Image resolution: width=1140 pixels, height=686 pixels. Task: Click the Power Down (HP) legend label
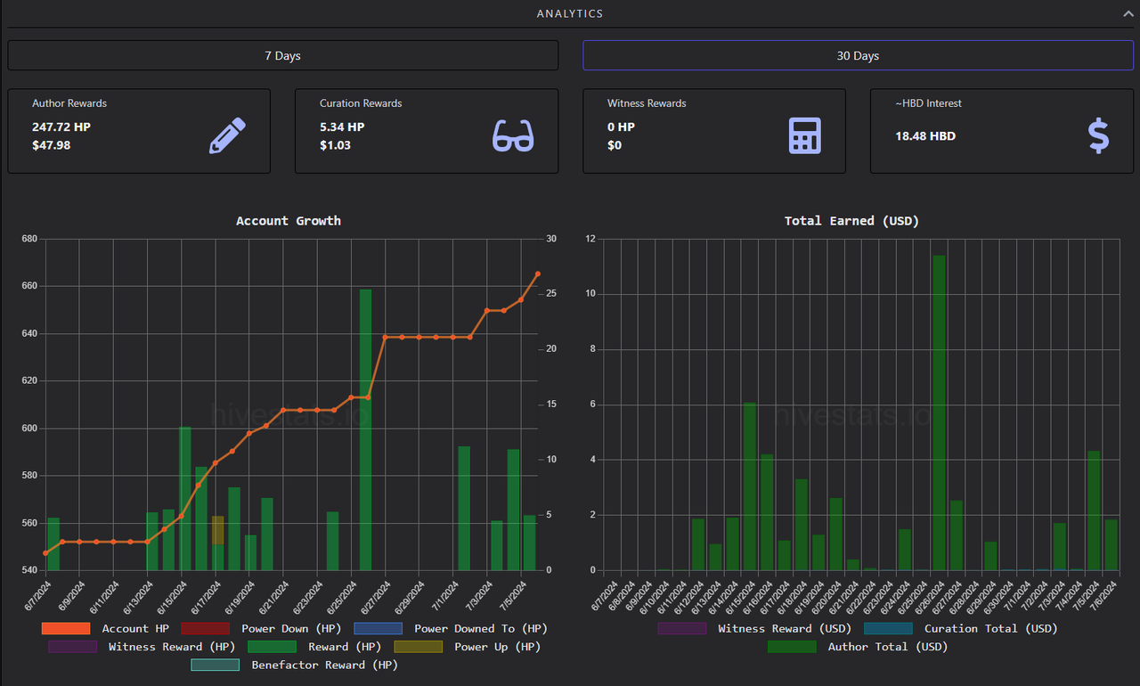tap(291, 629)
